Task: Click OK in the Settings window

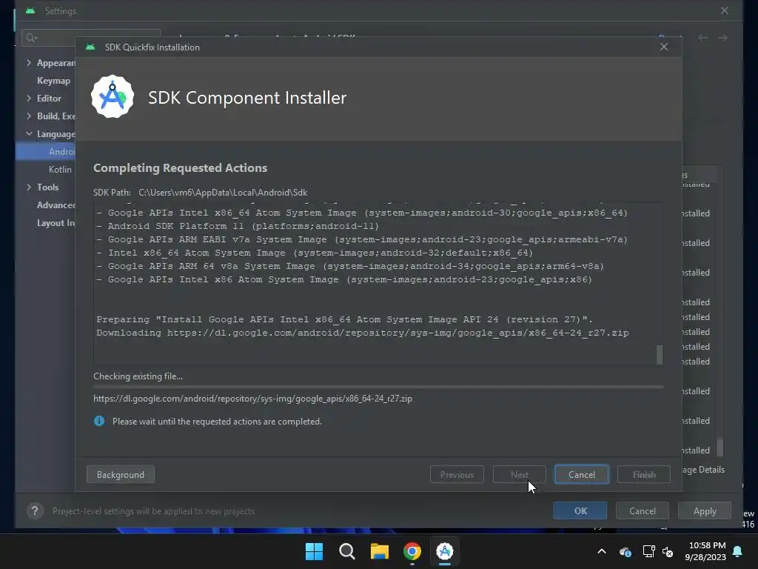Action: 580,511
